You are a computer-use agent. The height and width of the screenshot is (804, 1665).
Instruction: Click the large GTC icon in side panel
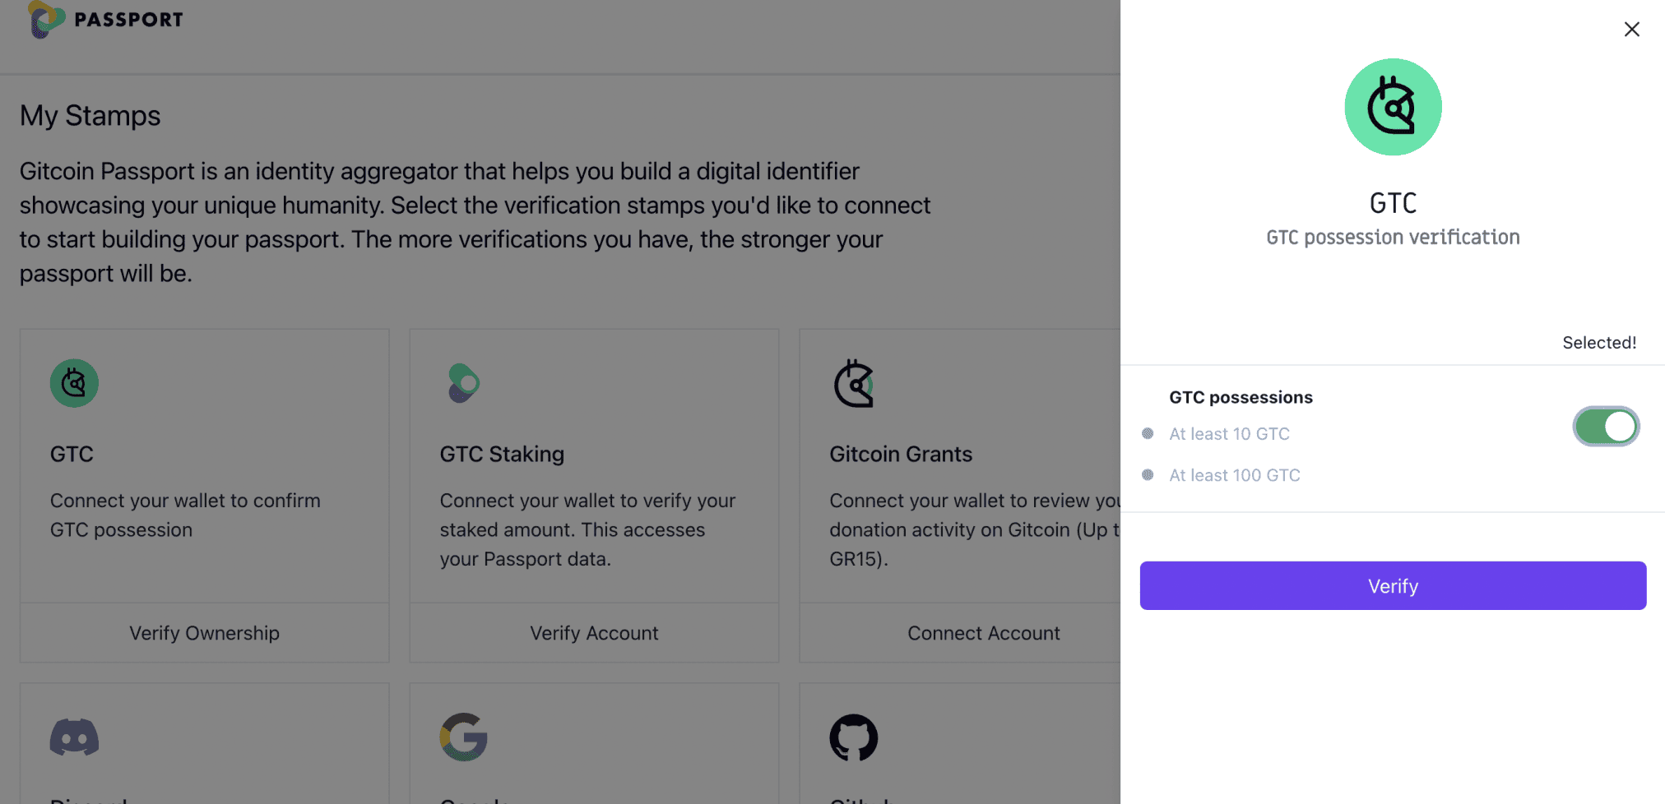click(x=1393, y=107)
